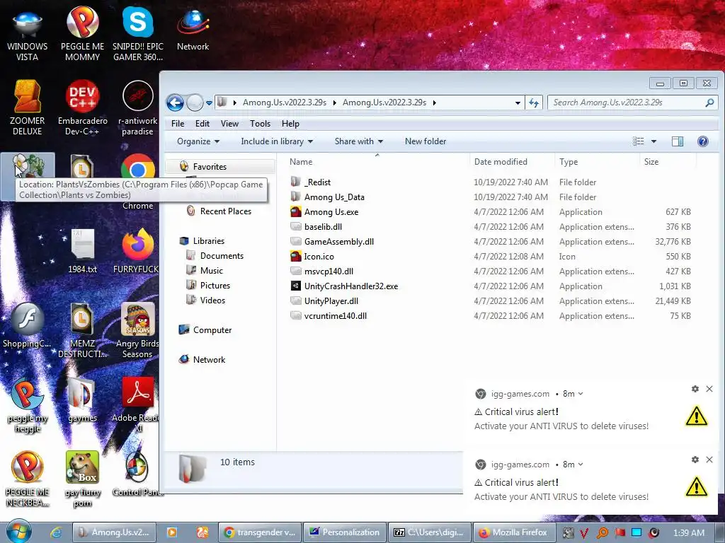The width and height of the screenshot is (725, 543).
Task: Select the GameAssembly.dll file
Action: click(x=339, y=242)
